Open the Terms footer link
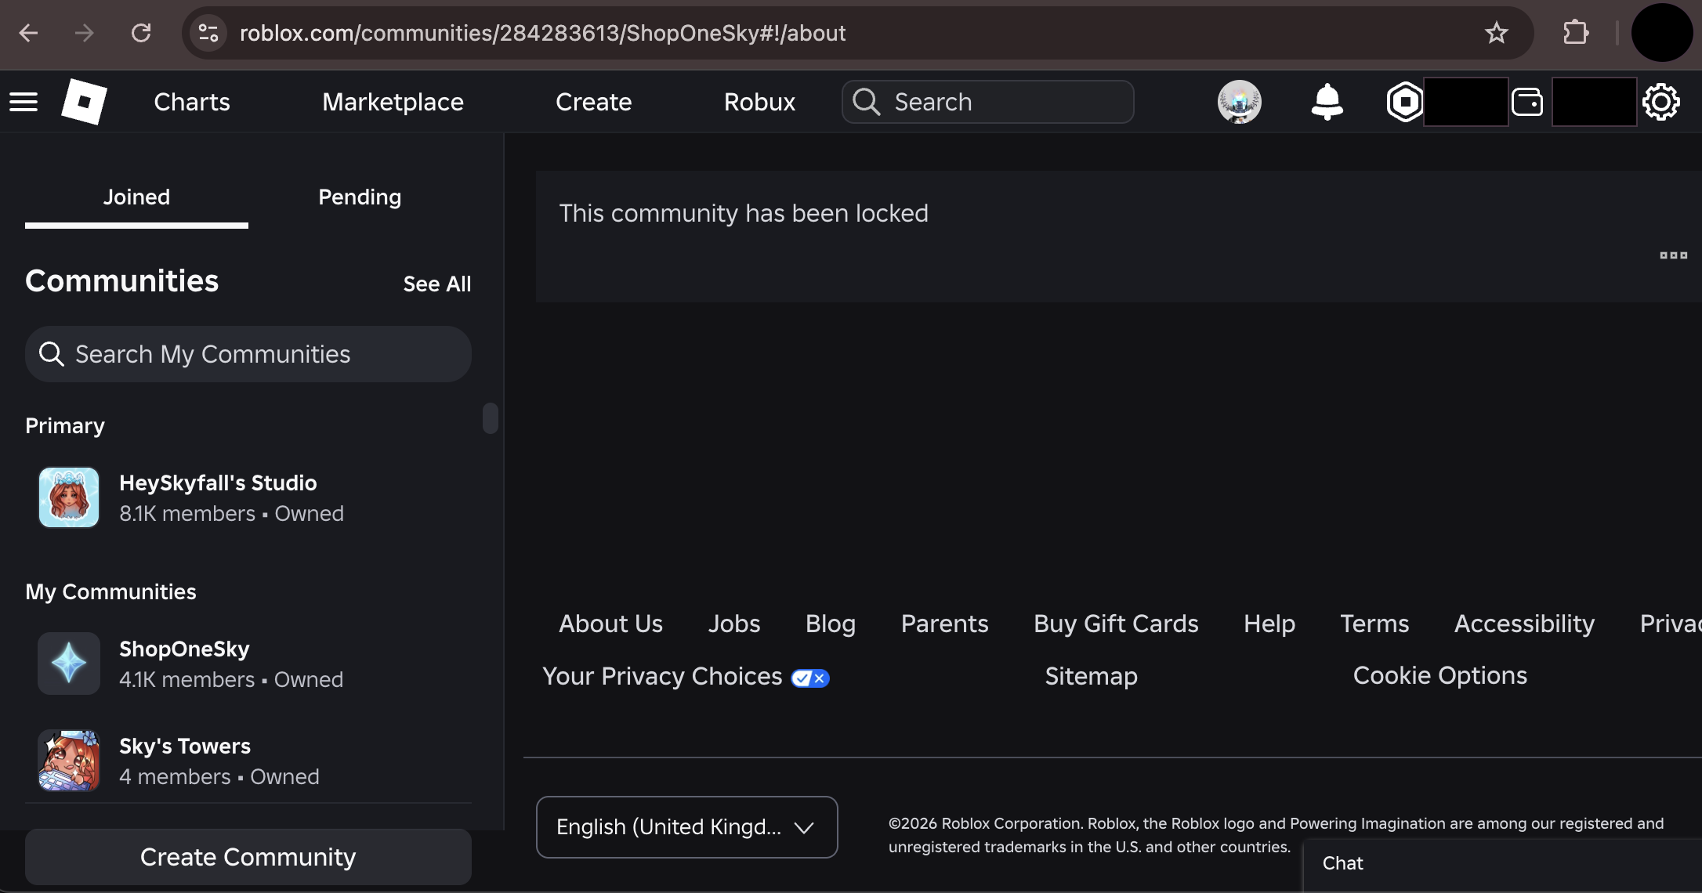This screenshot has width=1702, height=893. click(x=1374, y=624)
